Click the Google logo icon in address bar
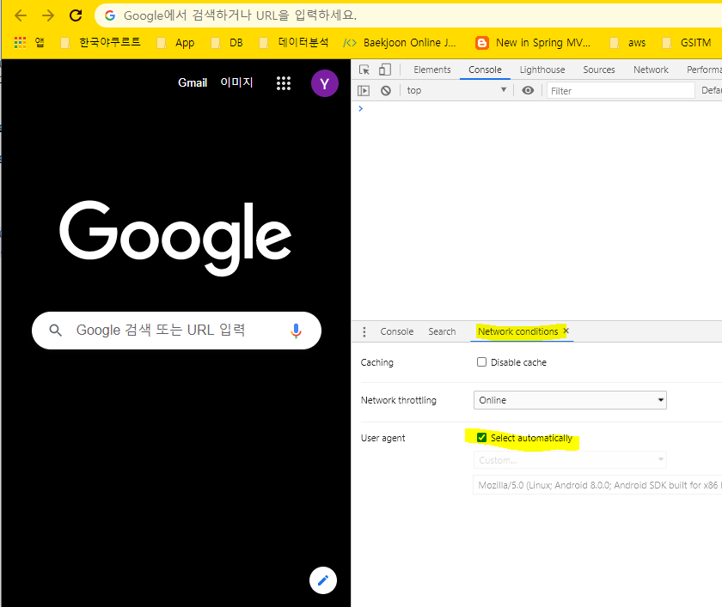 [110, 15]
